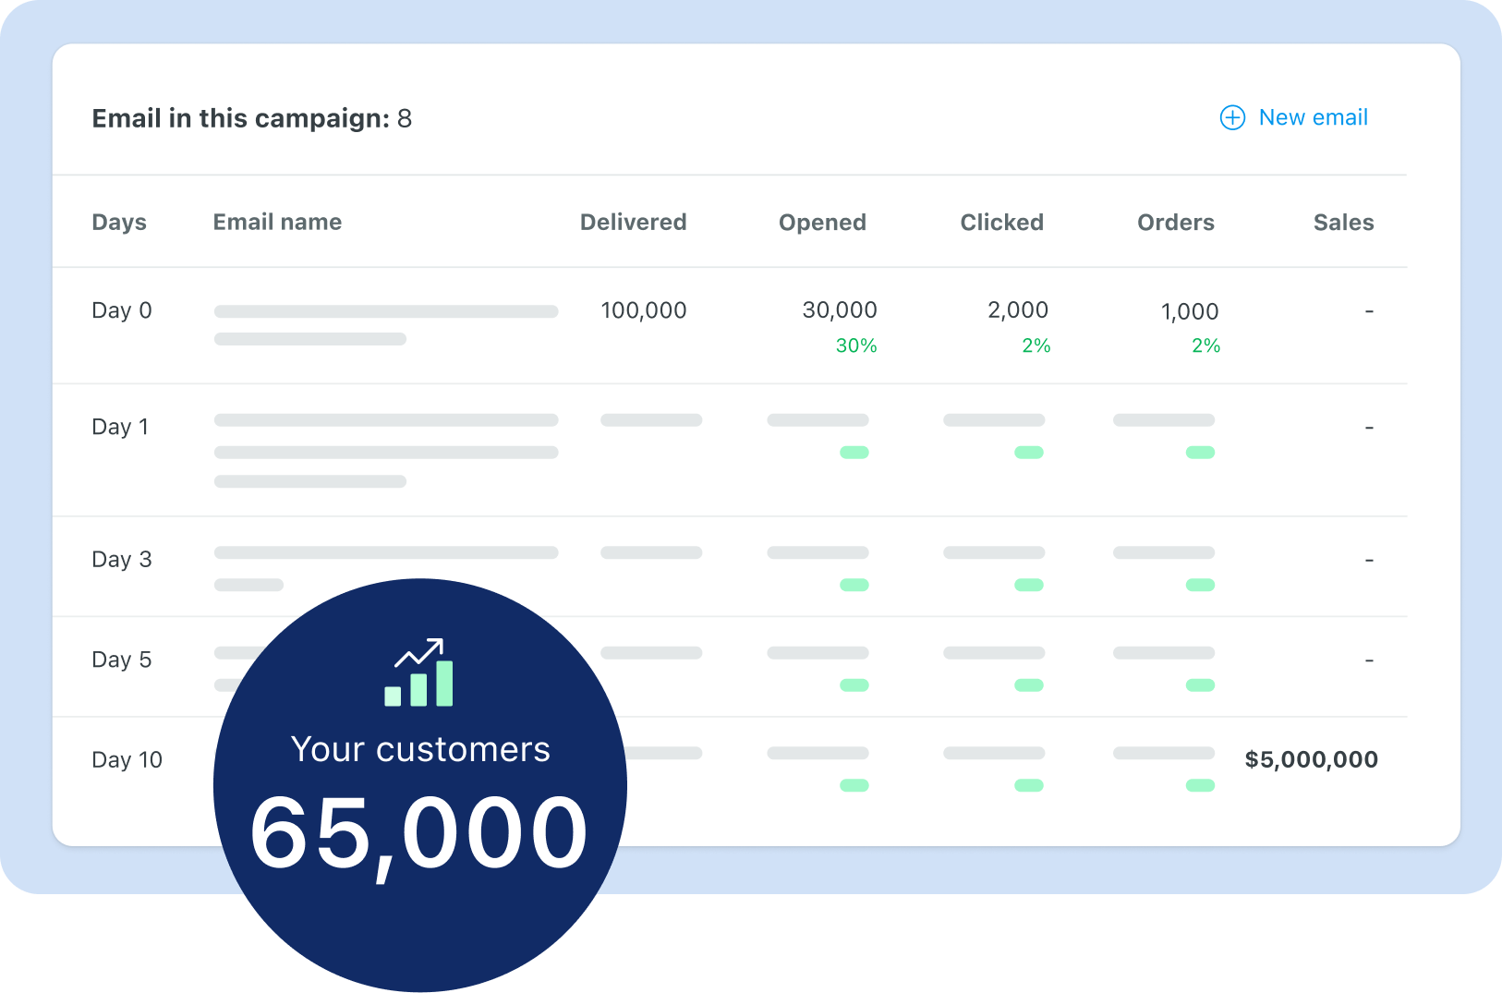The height and width of the screenshot is (993, 1502).
Task: Select the Day 10 row label
Action: coord(127,760)
